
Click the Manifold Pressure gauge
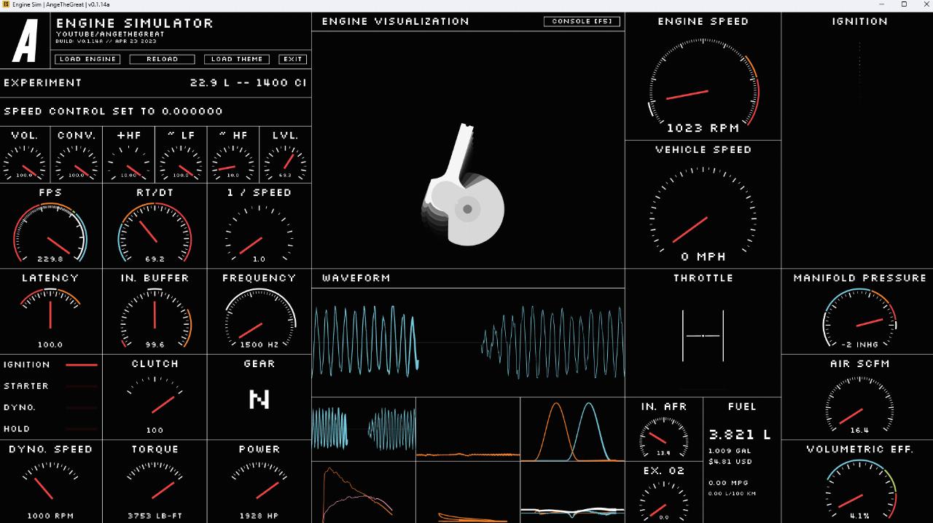pyautogui.click(x=859, y=318)
